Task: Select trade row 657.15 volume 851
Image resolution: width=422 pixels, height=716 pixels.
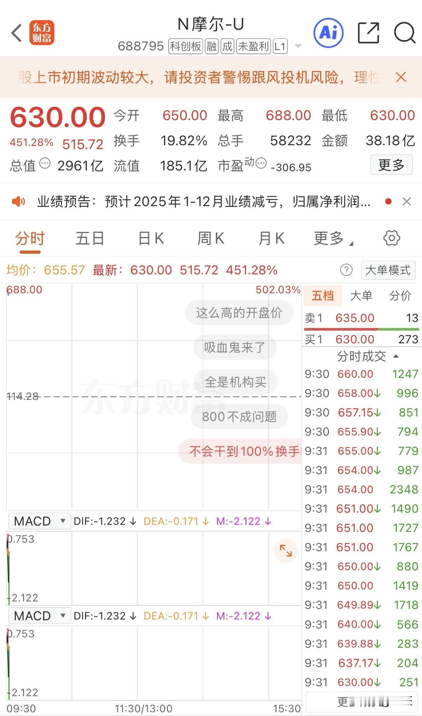Action: 361,412
